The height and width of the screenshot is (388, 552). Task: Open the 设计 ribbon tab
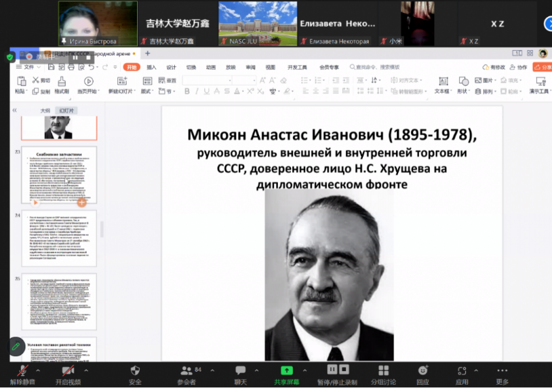pyautogui.click(x=171, y=67)
